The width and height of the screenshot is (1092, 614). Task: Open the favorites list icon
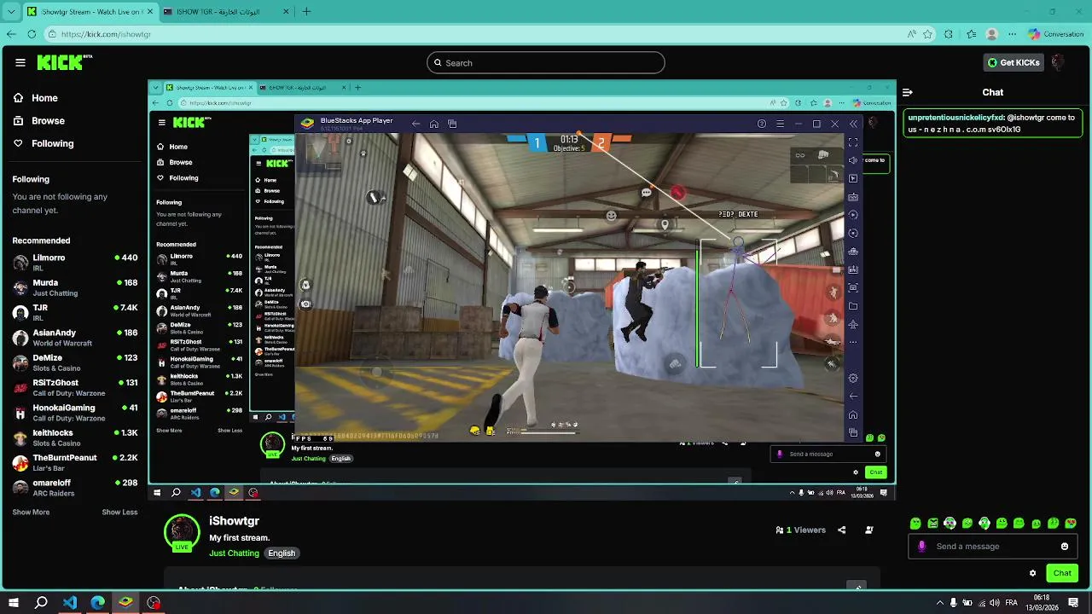point(971,34)
